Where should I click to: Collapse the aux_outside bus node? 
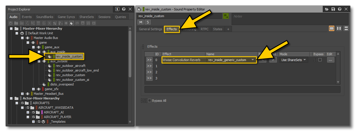pyautogui.click(x=39, y=61)
